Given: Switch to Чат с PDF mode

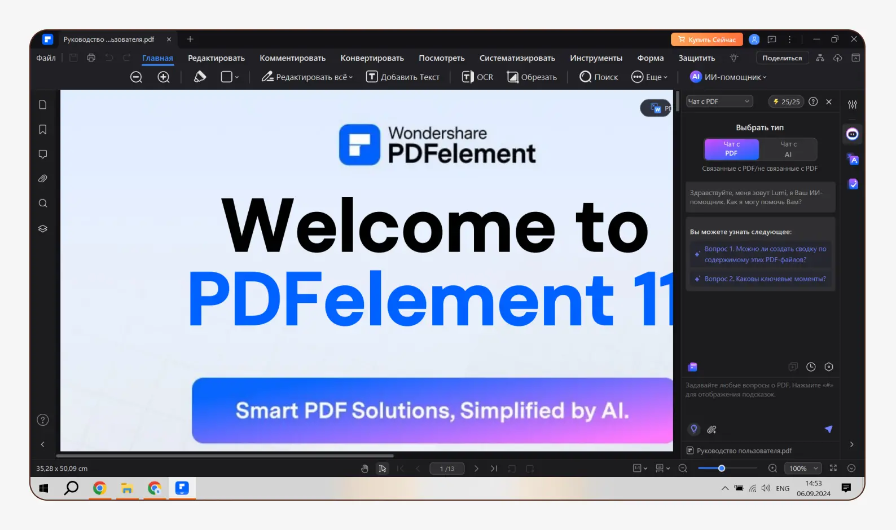Looking at the screenshot, I should [x=731, y=149].
